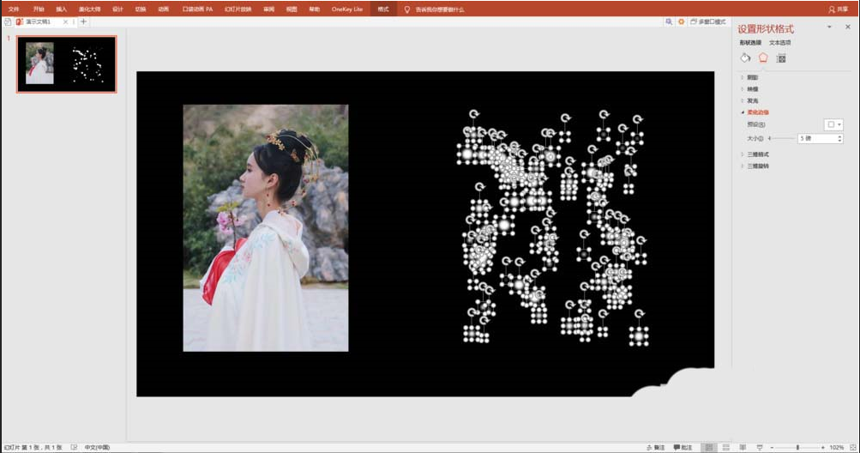Close the 演示文稿1 document tab
860x453 pixels.
click(65, 22)
